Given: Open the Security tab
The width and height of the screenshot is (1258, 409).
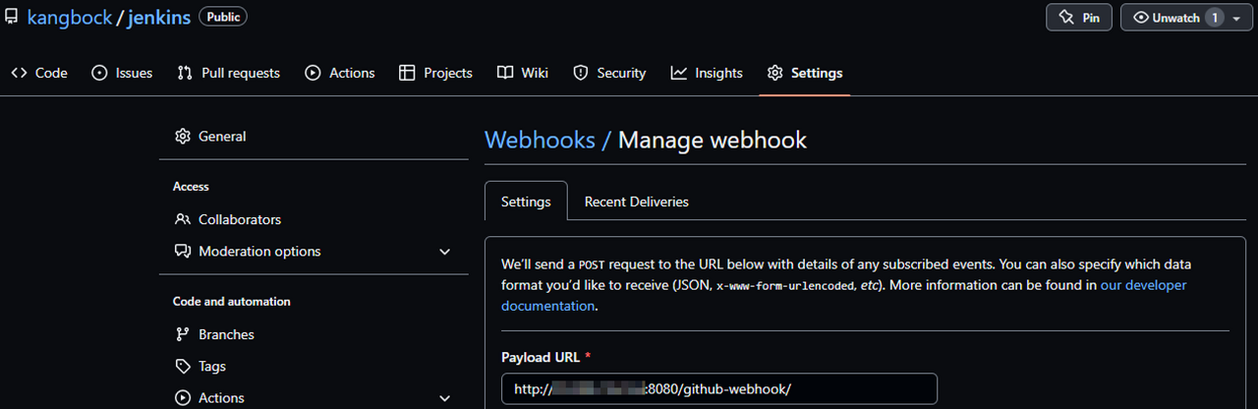Looking at the screenshot, I should point(609,73).
